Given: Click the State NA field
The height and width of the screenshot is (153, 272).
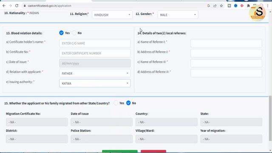Looking at the screenshot, I should (x=231, y=122).
